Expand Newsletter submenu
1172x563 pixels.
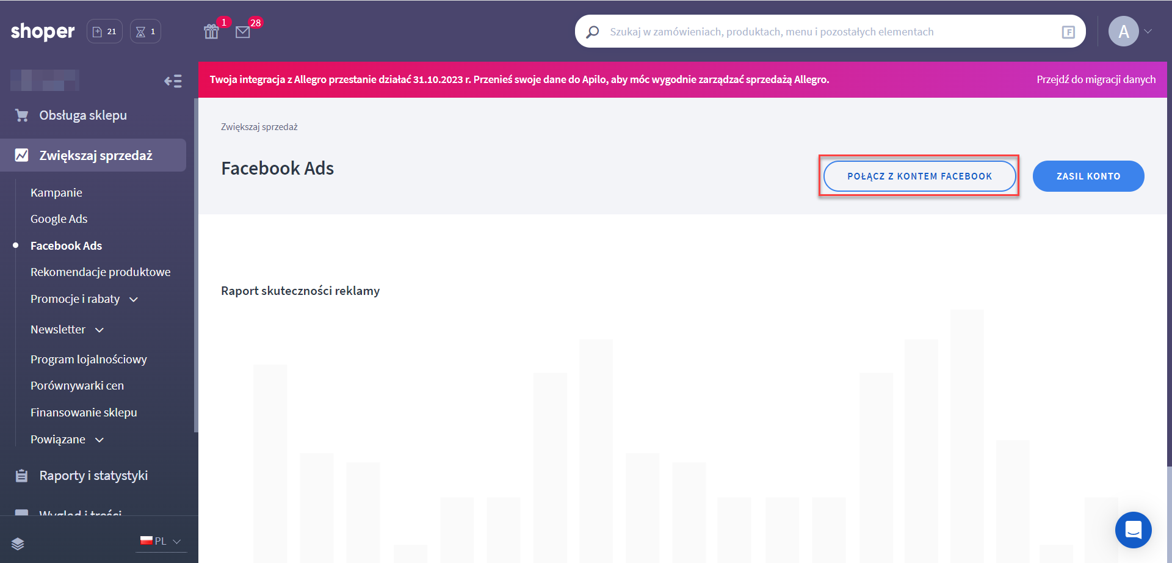click(x=67, y=330)
